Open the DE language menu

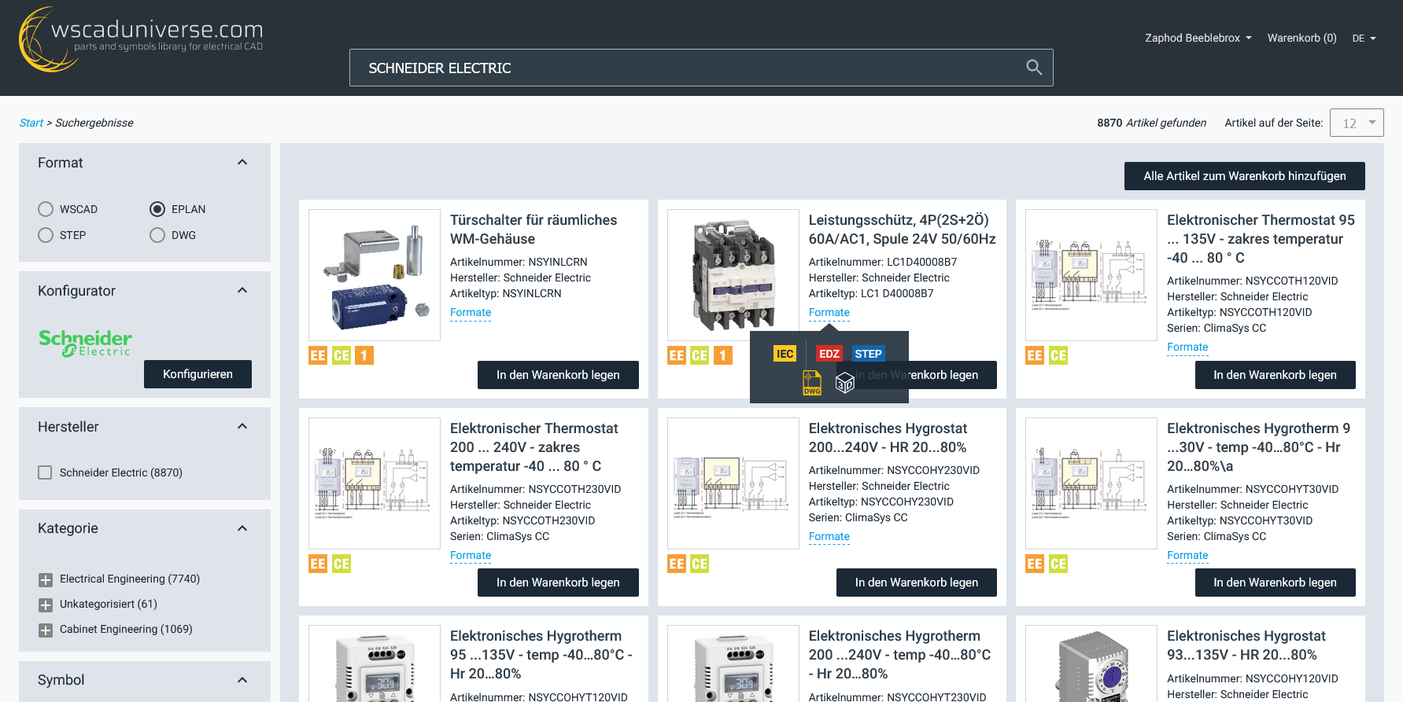[1364, 38]
